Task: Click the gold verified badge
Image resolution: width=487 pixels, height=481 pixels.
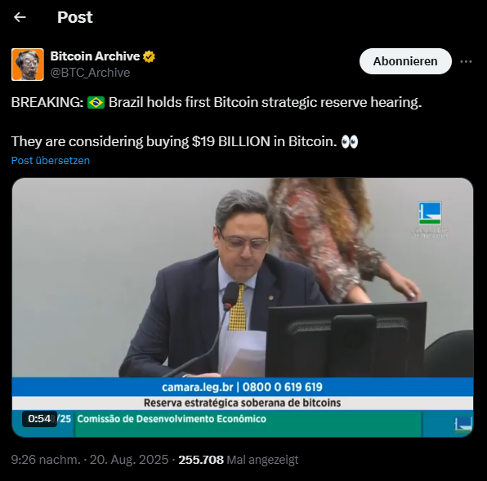Action: [149, 56]
